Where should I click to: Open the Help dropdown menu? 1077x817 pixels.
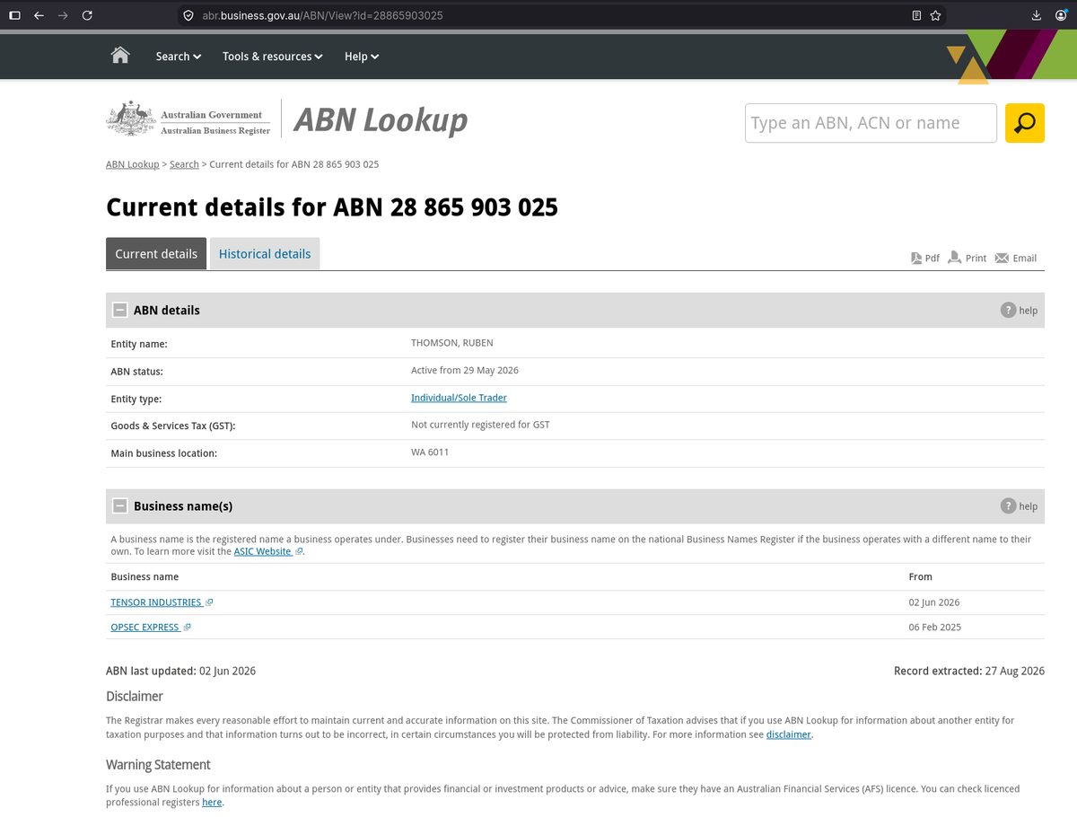[x=362, y=56]
